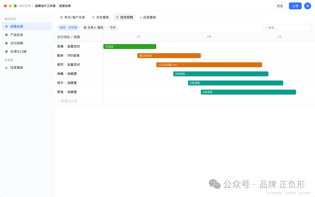Select the 交付甘特 tab
This screenshot has height=197, width=315.
pos(124,17)
